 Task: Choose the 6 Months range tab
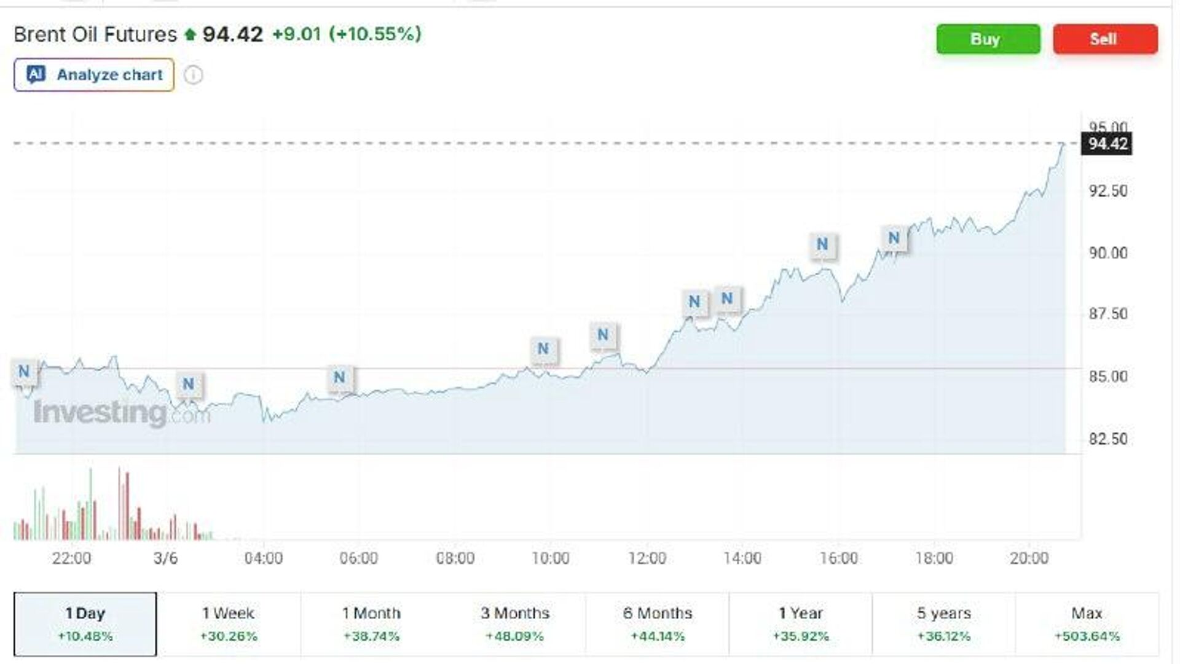tap(658, 623)
